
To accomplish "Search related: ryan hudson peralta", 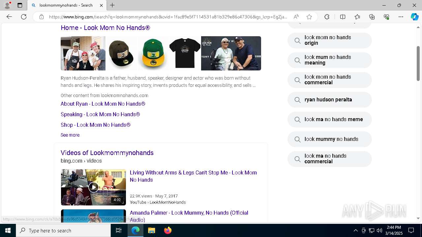I will click(x=330, y=100).
